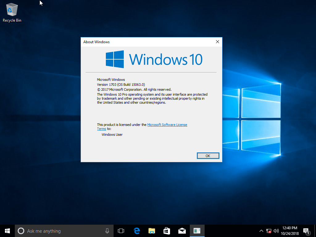Open the clock showing 12:40 PM
Viewport: 316px width, 237px height.
point(290,231)
